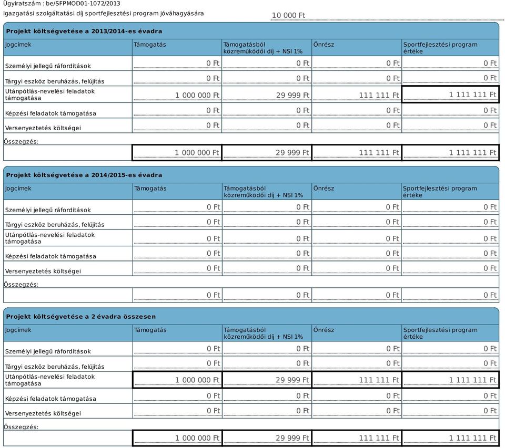Viewport: 505px width, 448px height.
Task: Click 'Tárgyi eszköz beruházás, felújítás' label in 2-season table
Action: click(54, 367)
